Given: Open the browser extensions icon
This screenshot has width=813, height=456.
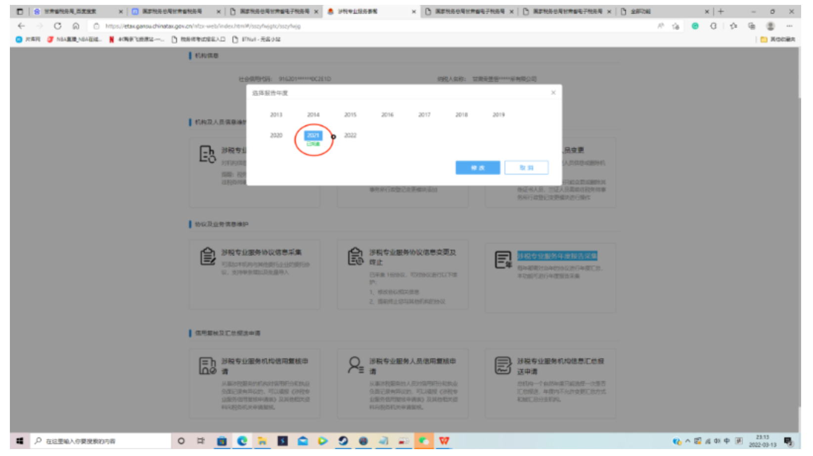Looking at the screenshot, I should pyautogui.click(x=713, y=26).
